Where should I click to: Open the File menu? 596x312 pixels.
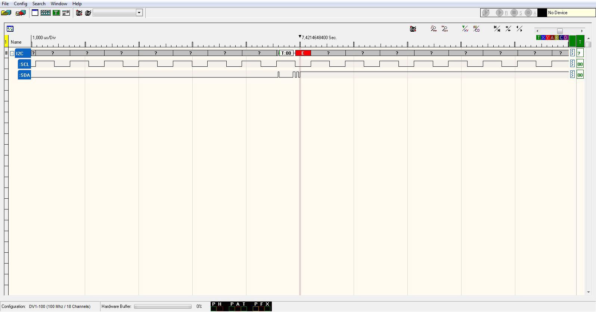click(5, 4)
